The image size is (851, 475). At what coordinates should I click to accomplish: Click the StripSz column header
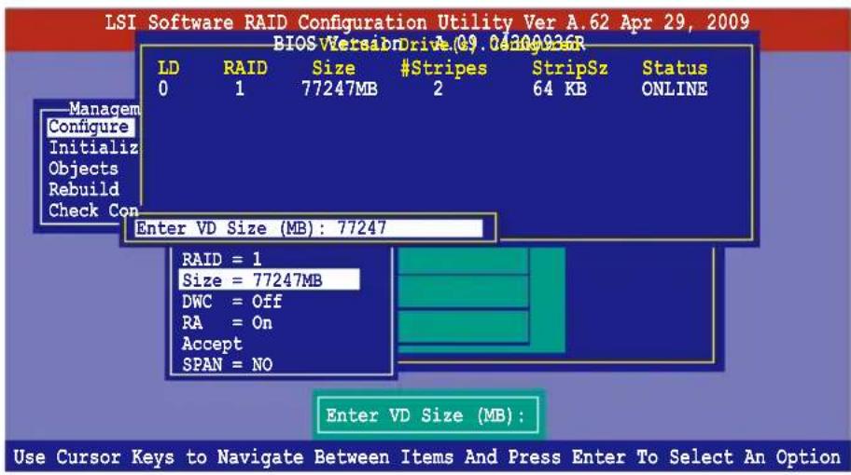tap(570, 68)
